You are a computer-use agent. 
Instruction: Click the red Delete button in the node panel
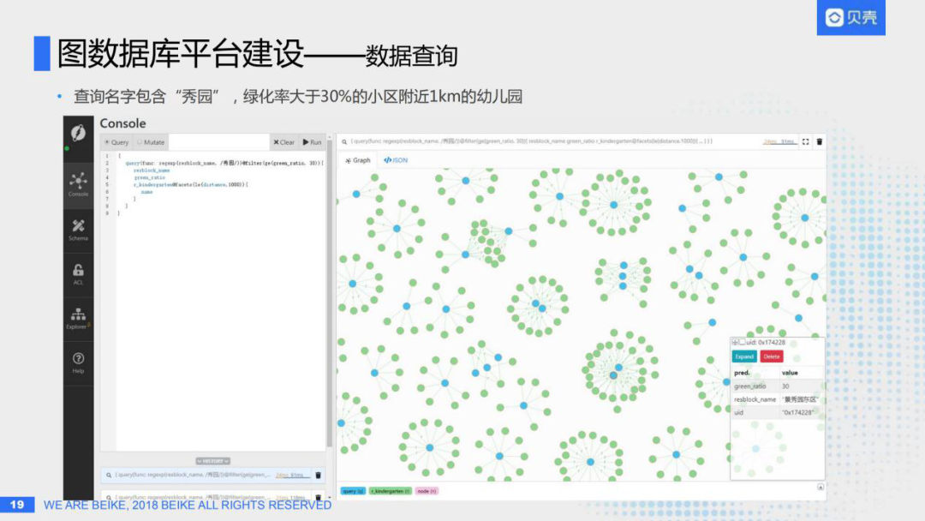(772, 356)
